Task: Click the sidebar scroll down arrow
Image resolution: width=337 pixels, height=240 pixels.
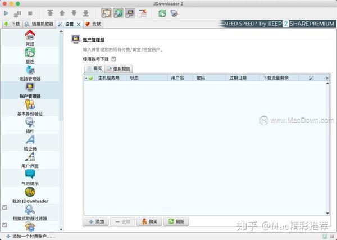Action: 61,229
